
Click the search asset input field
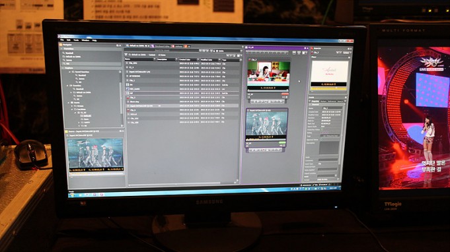coord(162,50)
